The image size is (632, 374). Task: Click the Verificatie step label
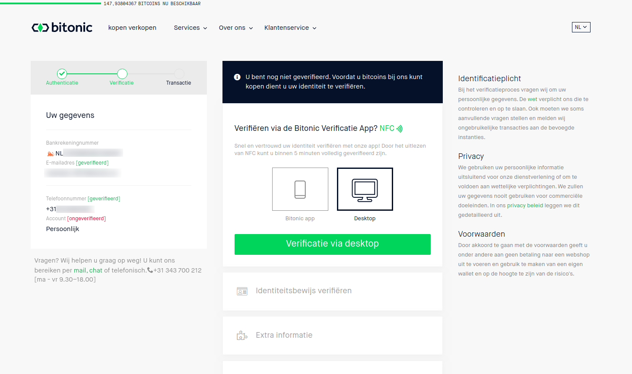[122, 83]
